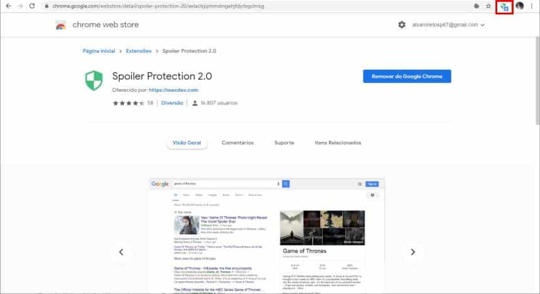
Task: Open the Itens Relacionados tab
Action: pyautogui.click(x=338, y=143)
